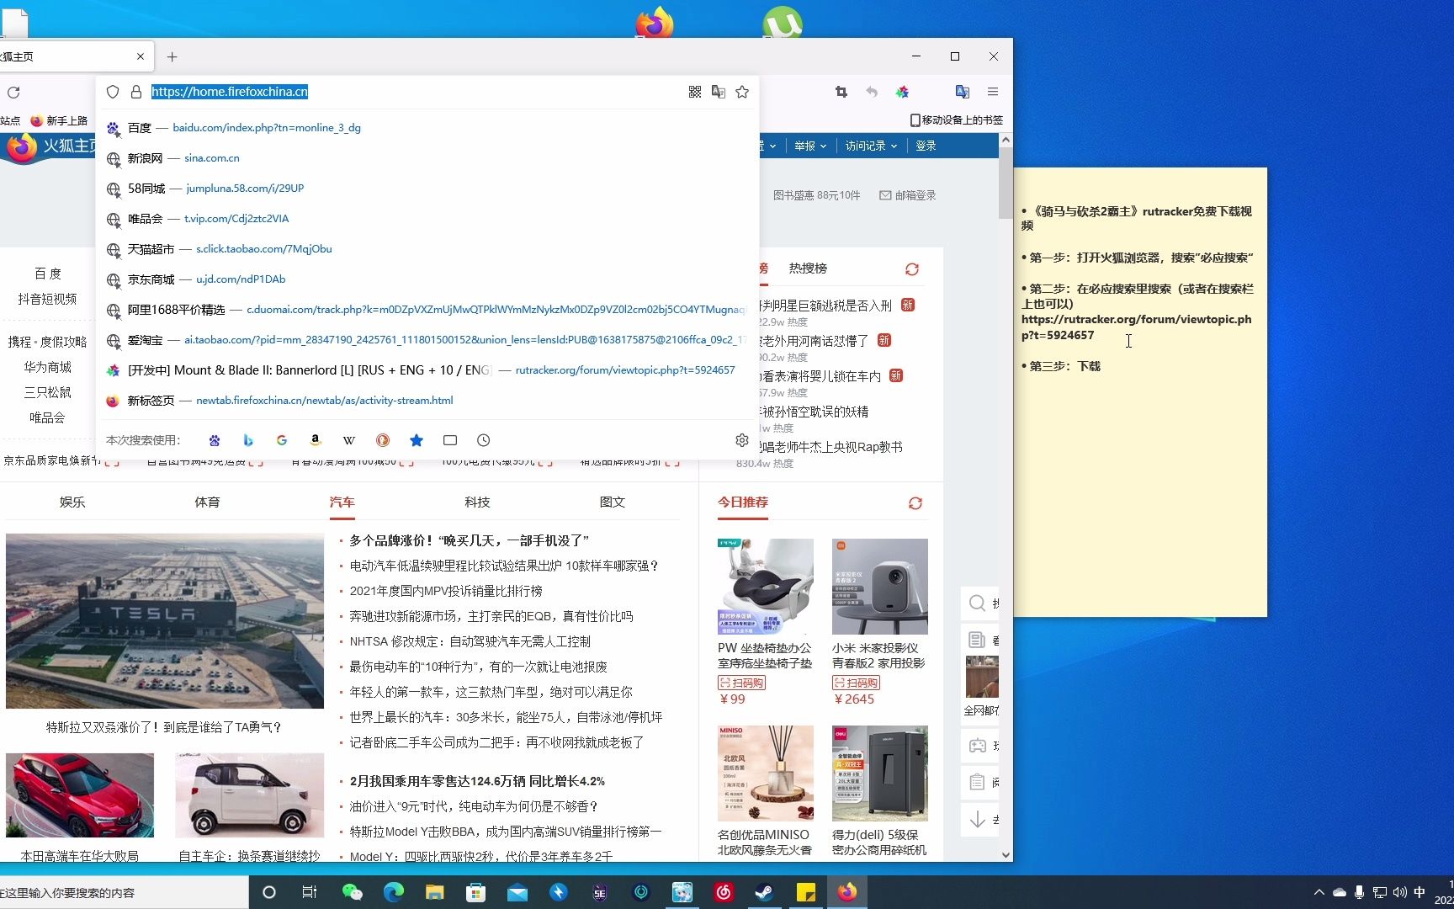Image resolution: width=1454 pixels, height=909 pixels.
Task: Search in bookmarks using blue star icon
Action: pos(417,440)
